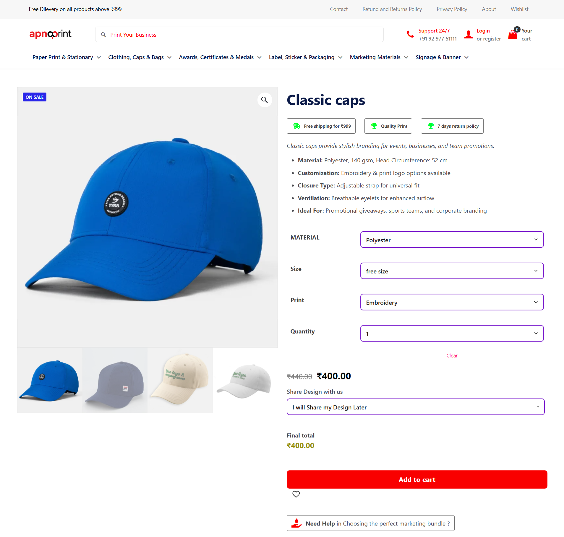Click the Add to cart button
The image size is (564, 537).
(417, 480)
